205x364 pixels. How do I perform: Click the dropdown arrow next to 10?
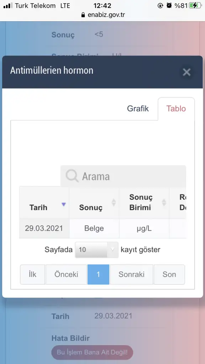(x=112, y=250)
